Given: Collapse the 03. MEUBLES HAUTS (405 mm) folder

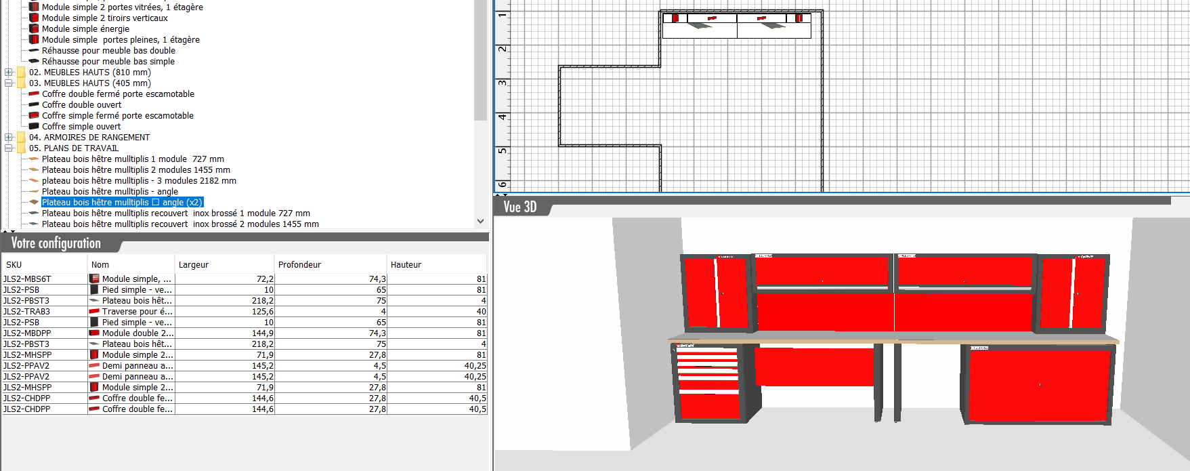Looking at the screenshot, I should coord(9,83).
